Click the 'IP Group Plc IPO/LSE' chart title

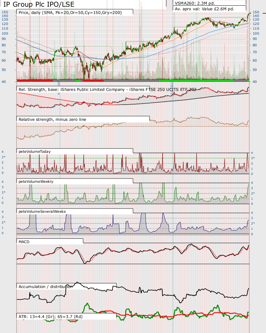tap(39, 4)
